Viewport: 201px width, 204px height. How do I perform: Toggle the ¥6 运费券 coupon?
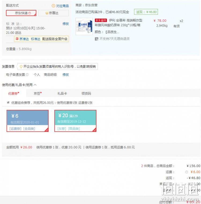[28, 121]
